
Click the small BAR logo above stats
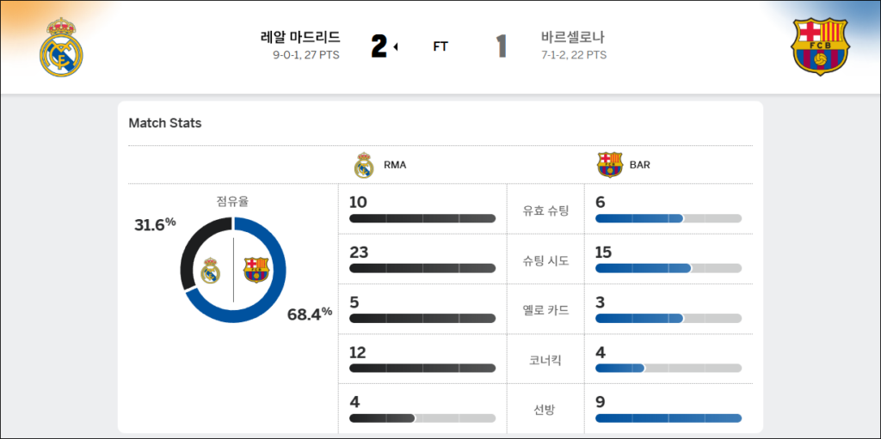point(609,165)
